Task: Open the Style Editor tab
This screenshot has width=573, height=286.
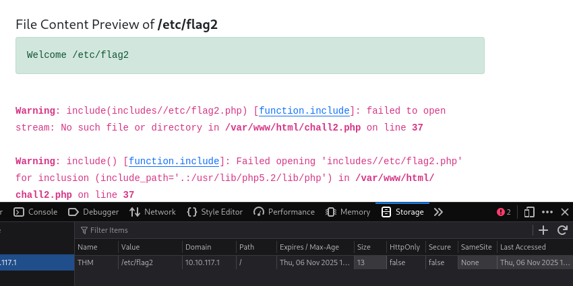Action: coord(214,212)
